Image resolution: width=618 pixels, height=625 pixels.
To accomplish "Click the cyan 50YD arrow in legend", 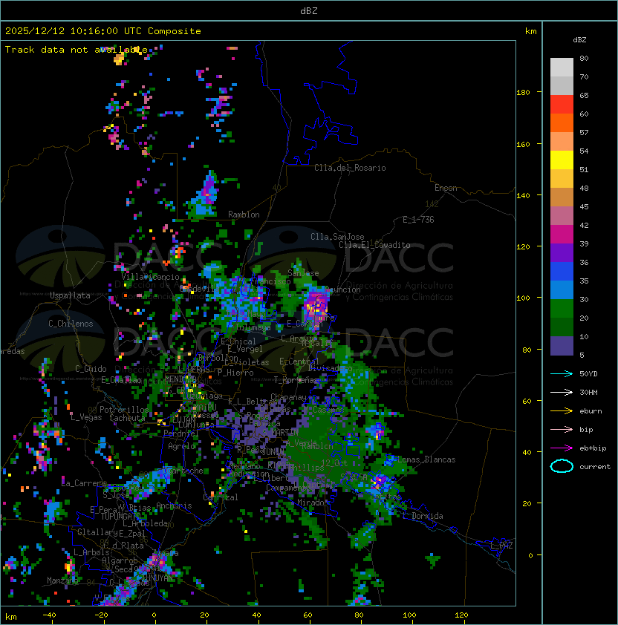I will [x=562, y=373].
